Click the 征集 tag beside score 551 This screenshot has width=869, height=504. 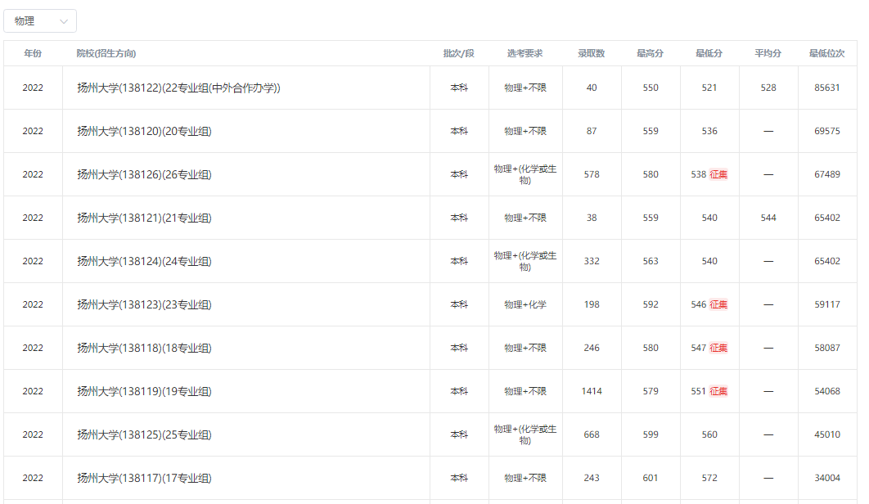pos(718,391)
